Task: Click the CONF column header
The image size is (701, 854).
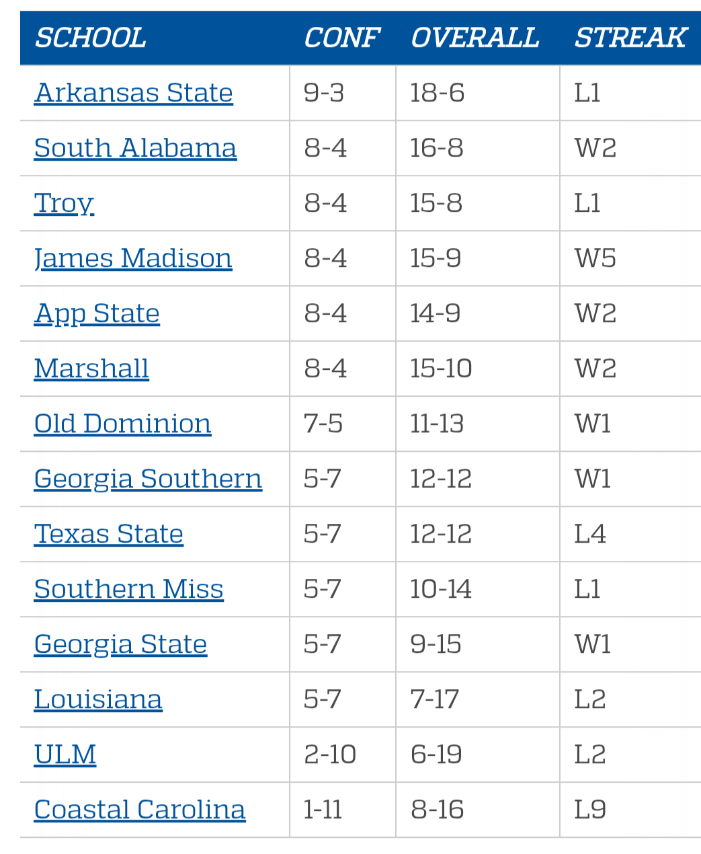Action: [341, 38]
